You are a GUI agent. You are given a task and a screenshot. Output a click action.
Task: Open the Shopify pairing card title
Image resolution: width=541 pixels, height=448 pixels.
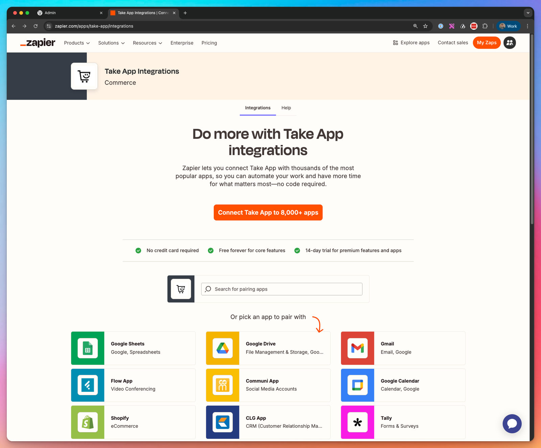pos(120,418)
